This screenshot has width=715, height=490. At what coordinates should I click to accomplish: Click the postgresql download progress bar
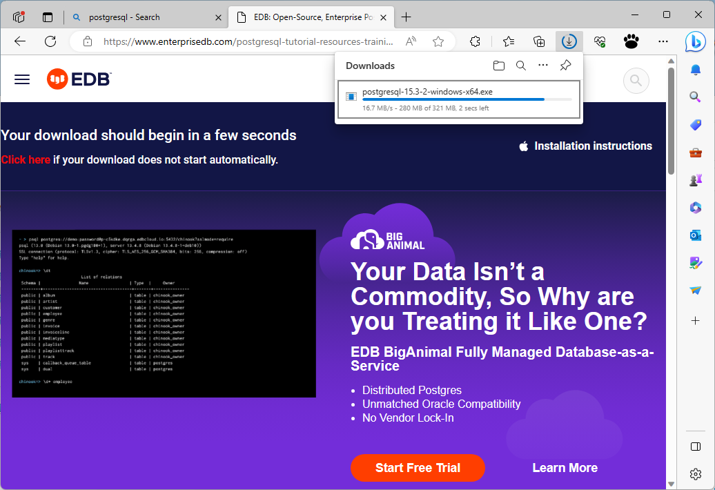click(467, 99)
